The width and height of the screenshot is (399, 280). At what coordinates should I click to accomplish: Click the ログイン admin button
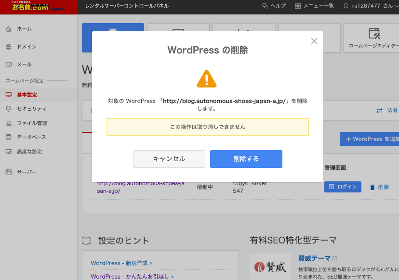[343, 187]
